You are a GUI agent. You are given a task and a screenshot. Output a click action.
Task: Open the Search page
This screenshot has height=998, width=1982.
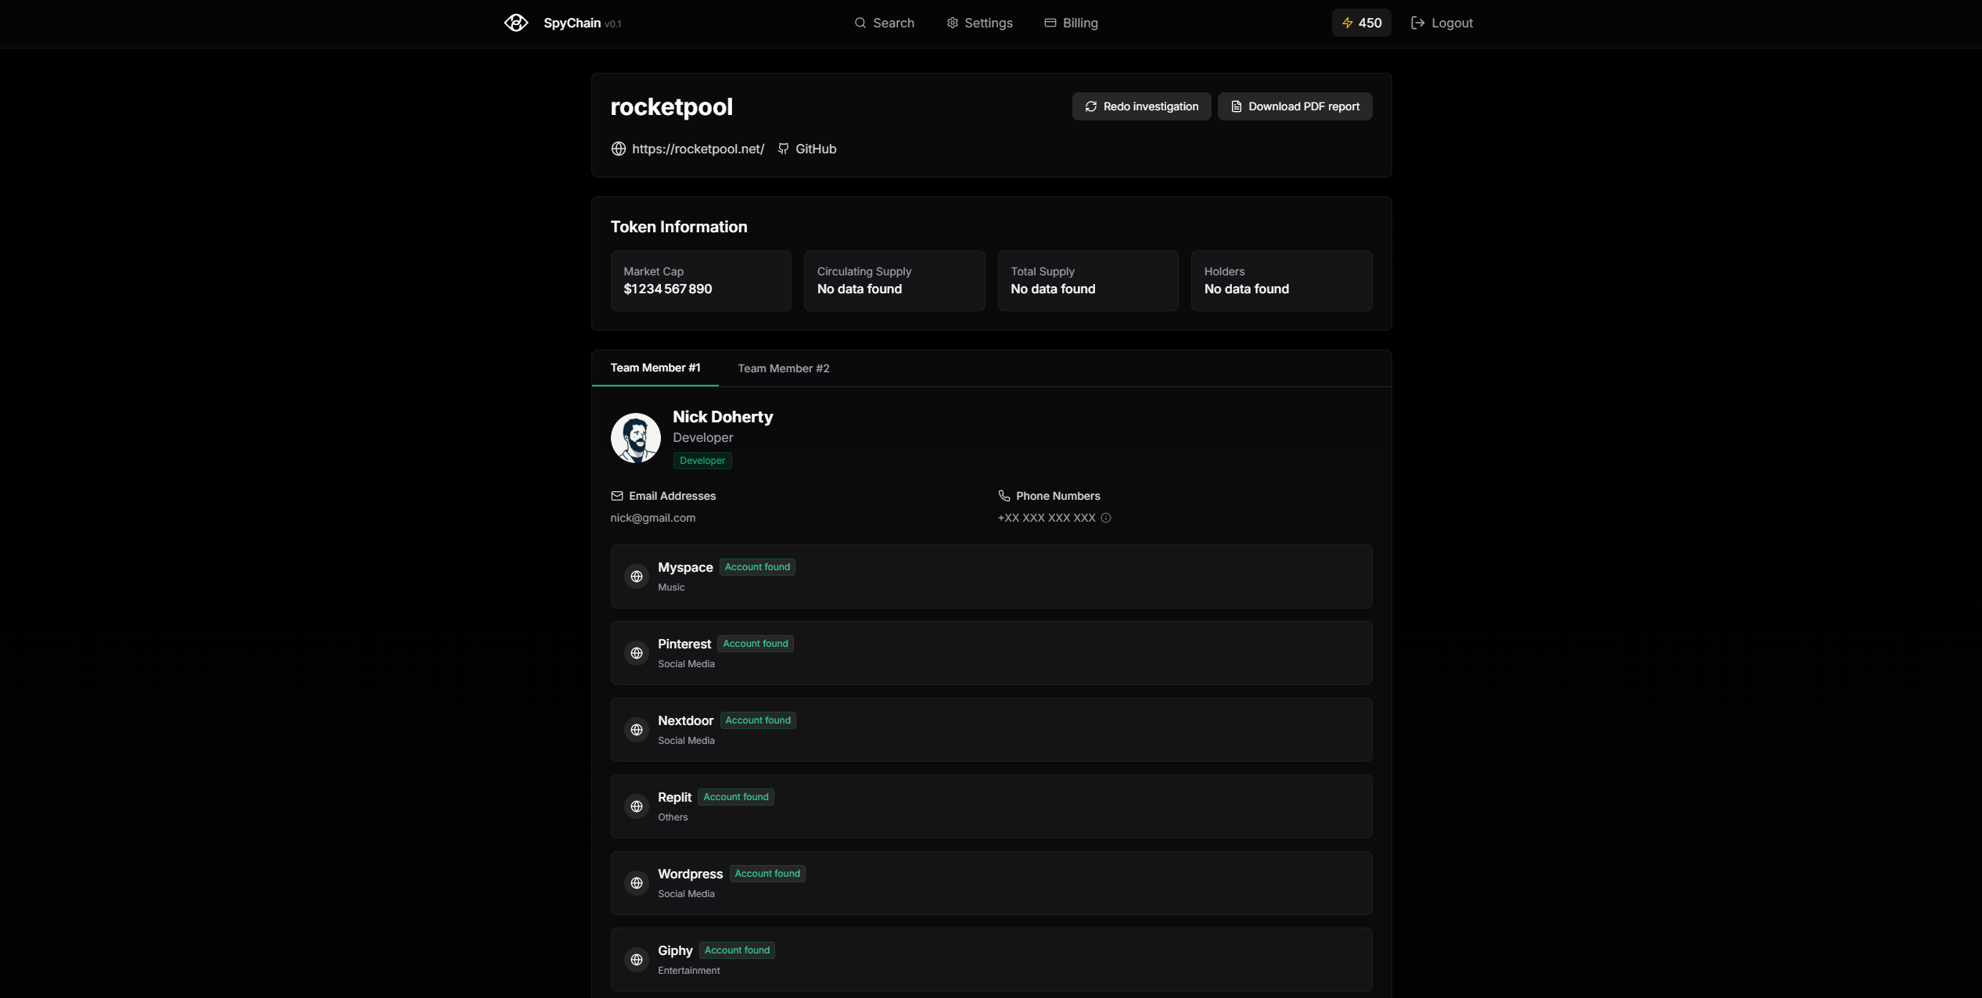tap(884, 23)
